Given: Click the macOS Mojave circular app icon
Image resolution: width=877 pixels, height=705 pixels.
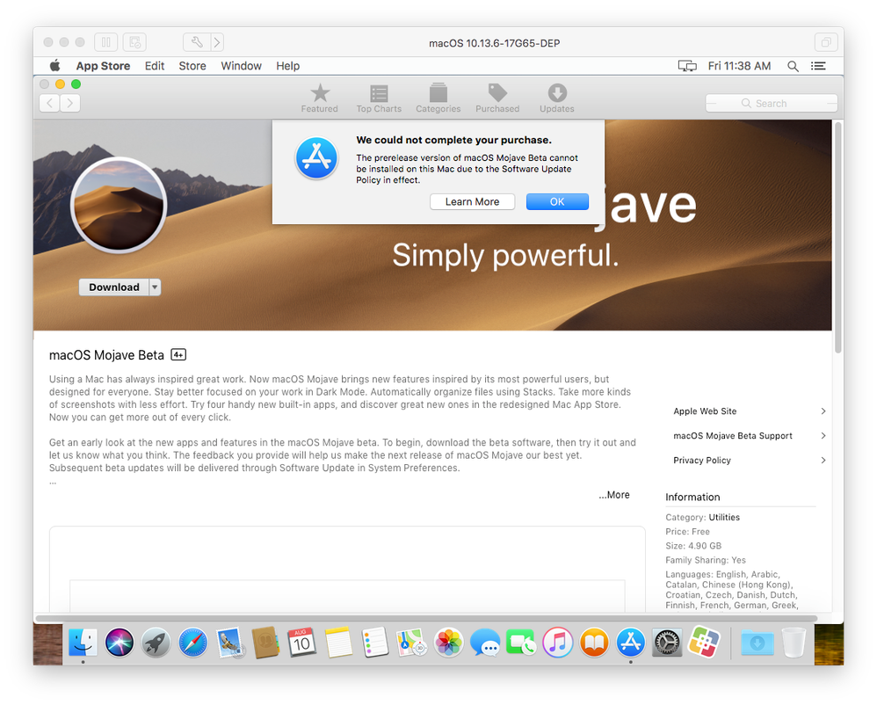Looking at the screenshot, I should (x=119, y=205).
